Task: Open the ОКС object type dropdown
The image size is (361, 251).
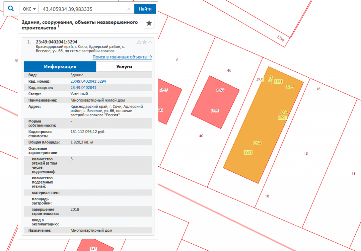Action: point(29,9)
